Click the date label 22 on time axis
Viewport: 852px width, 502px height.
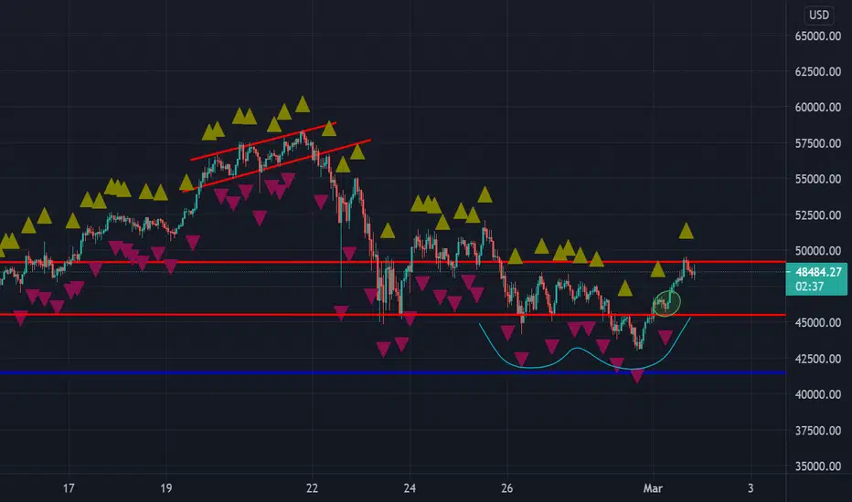click(312, 488)
